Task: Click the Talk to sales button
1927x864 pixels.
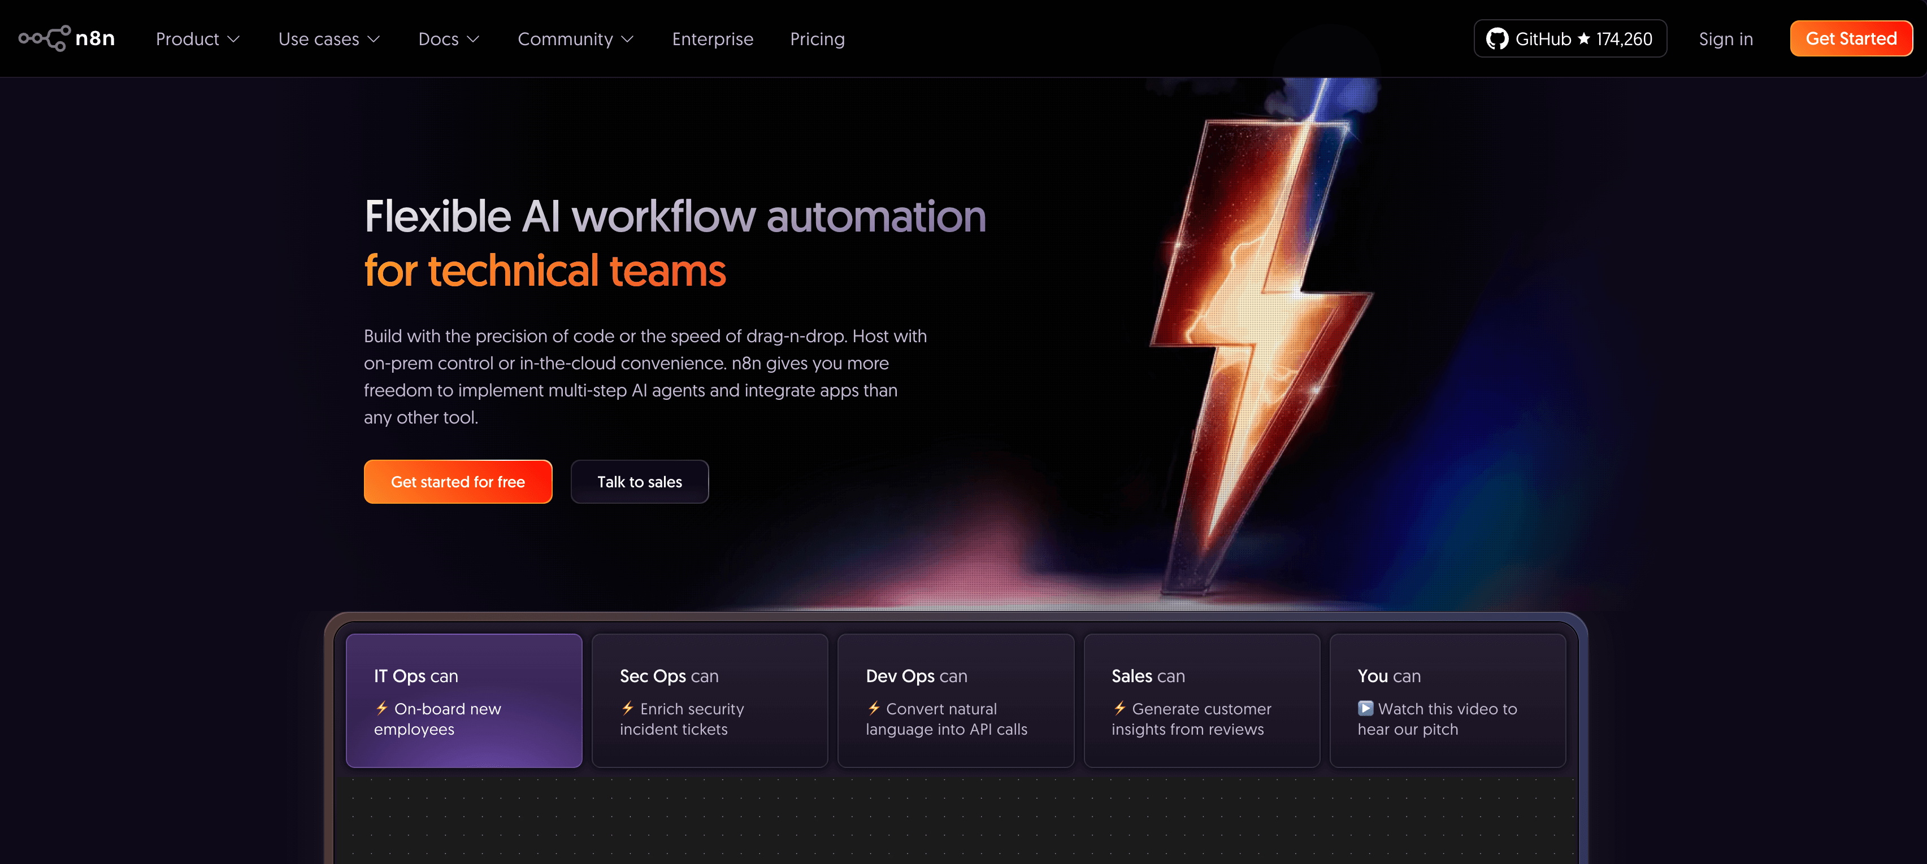Action: (x=639, y=482)
